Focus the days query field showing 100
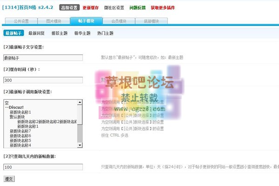Screen dimensions: 279x186 43,167
